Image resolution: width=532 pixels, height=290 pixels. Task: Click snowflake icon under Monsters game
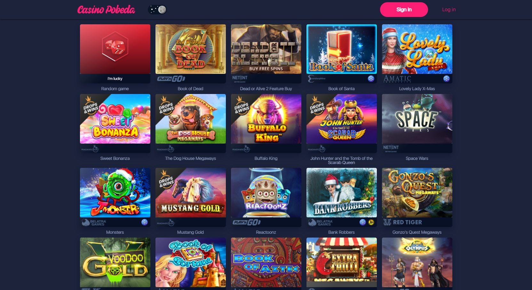coord(145,222)
